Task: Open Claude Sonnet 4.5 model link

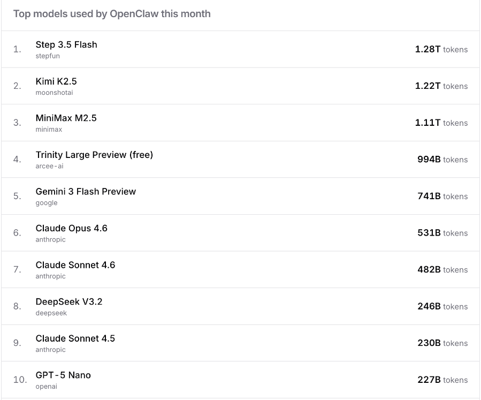Action: [75, 338]
